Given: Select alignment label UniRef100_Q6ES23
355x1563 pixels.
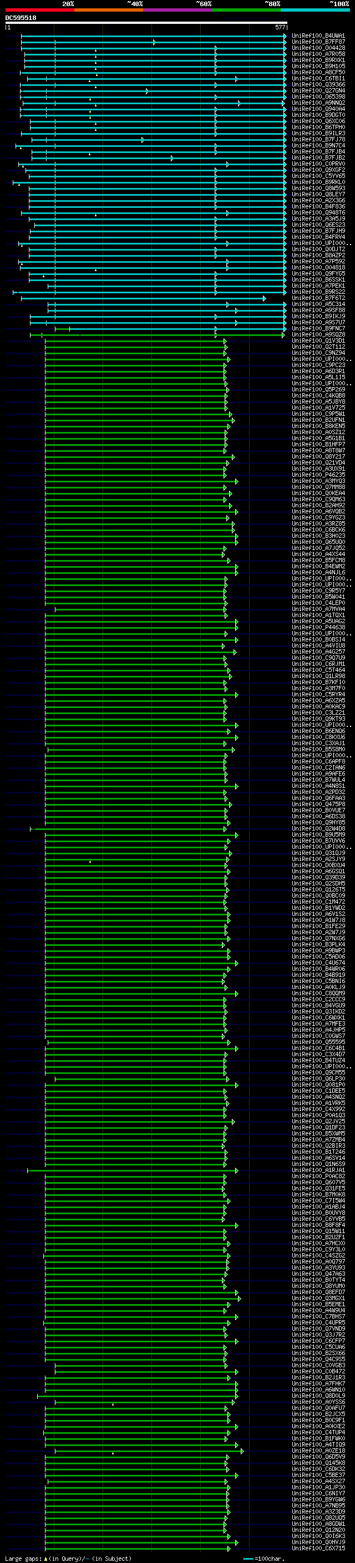Looking at the screenshot, I should 318,225.
